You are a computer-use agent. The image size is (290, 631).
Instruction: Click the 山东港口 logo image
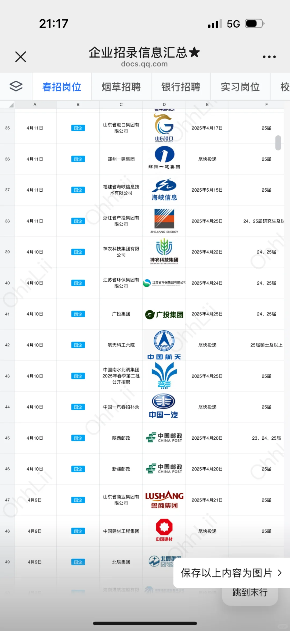coord(164,128)
